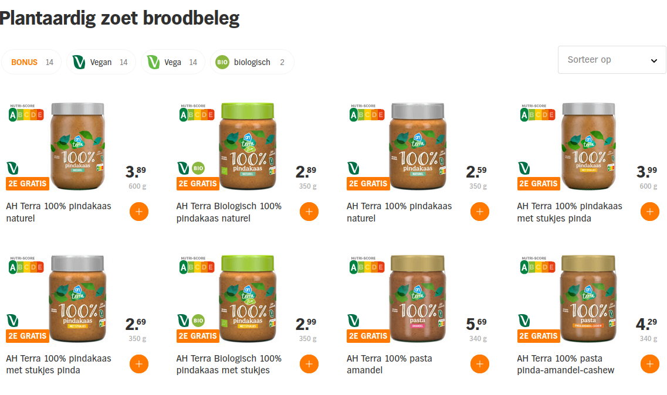Viewport: 667px width, 395px height.
Task: Add AH Terra 100% pindakaas naturel 600 g to cart
Action: 138,212
